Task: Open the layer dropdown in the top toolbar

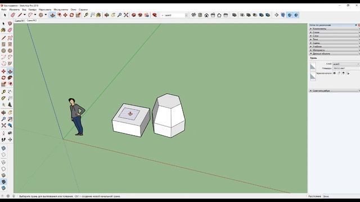Action: (186, 15)
